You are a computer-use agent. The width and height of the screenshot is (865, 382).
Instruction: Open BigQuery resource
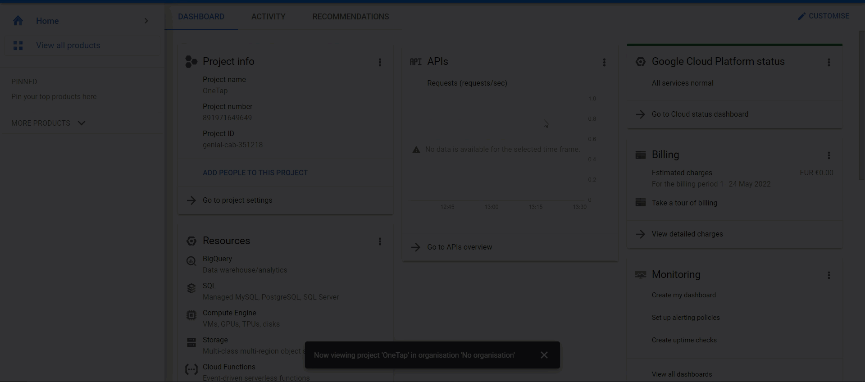pos(217,259)
